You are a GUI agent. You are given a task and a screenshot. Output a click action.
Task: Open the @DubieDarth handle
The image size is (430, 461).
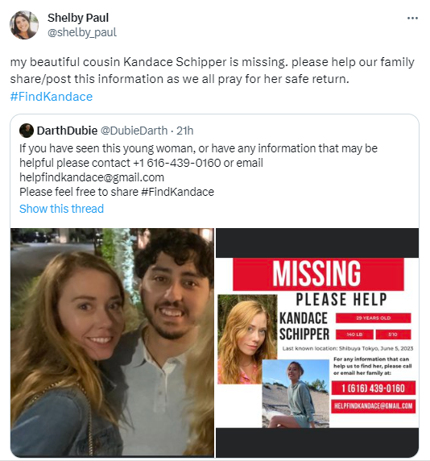pyautogui.click(x=134, y=131)
